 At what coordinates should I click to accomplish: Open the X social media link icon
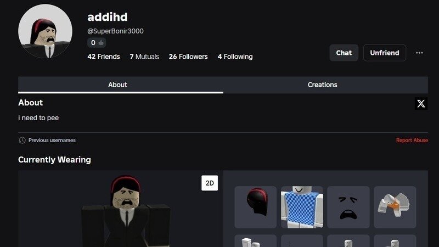[421, 104]
